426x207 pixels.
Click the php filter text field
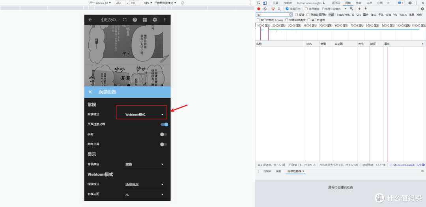tap(272, 15)
